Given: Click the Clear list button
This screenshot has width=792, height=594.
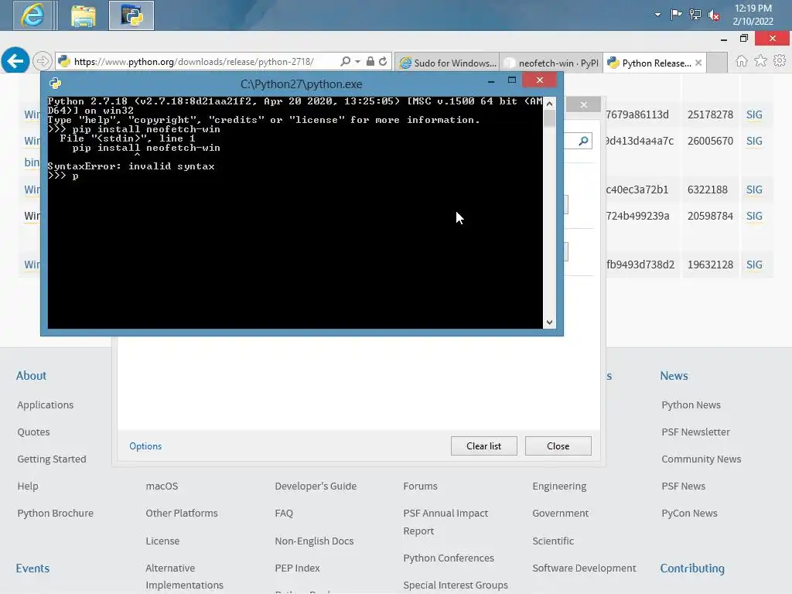Looking at the screenshot, I should coord(484,446).
